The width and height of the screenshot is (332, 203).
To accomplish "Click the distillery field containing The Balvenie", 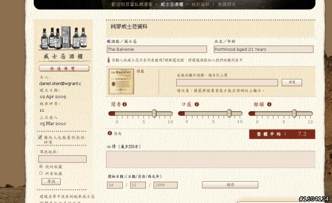I will point(157,49).
